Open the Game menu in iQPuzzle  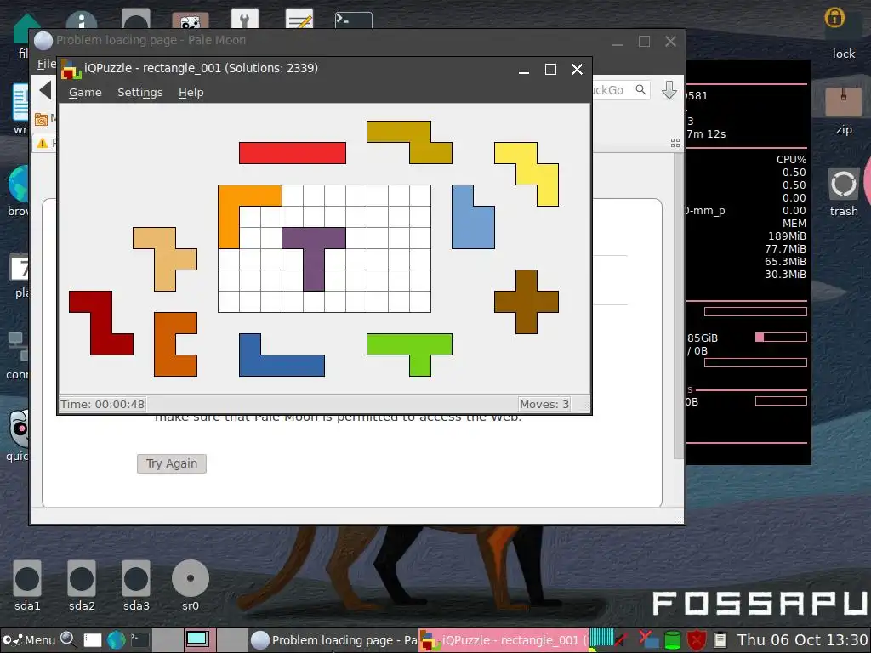(x=85, y=92)
